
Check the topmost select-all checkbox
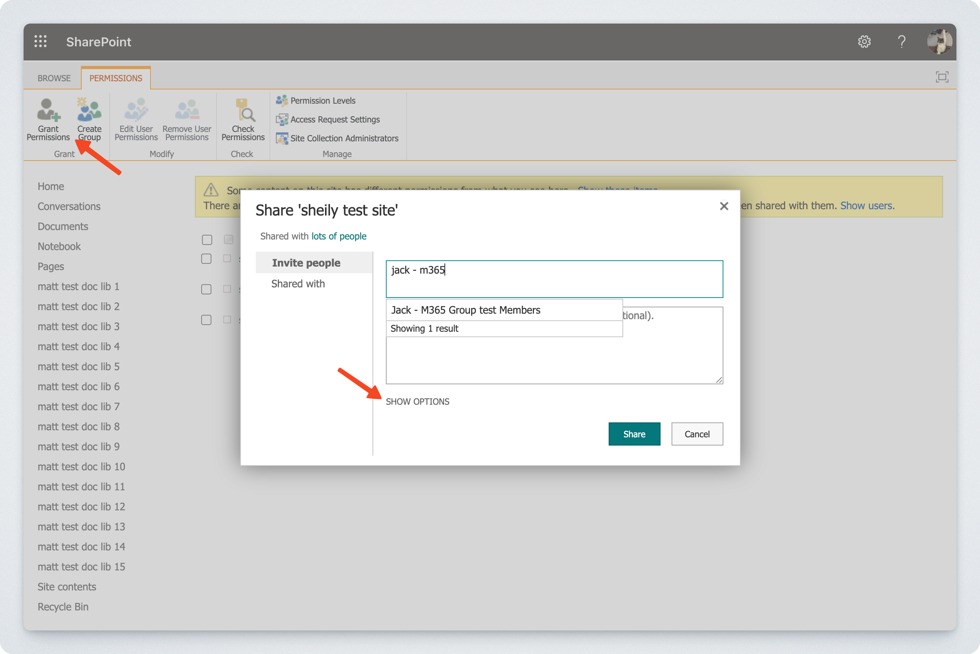point(207,240)
